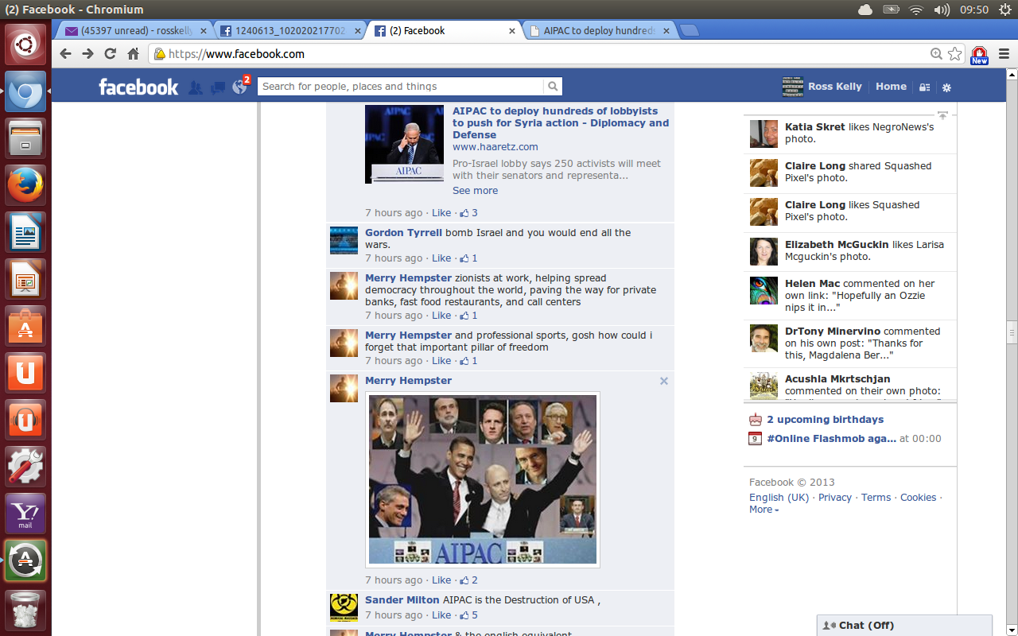Open the #Online Flashmob event
This screenshot has height=636, width=1018.
tap(831, 439)
